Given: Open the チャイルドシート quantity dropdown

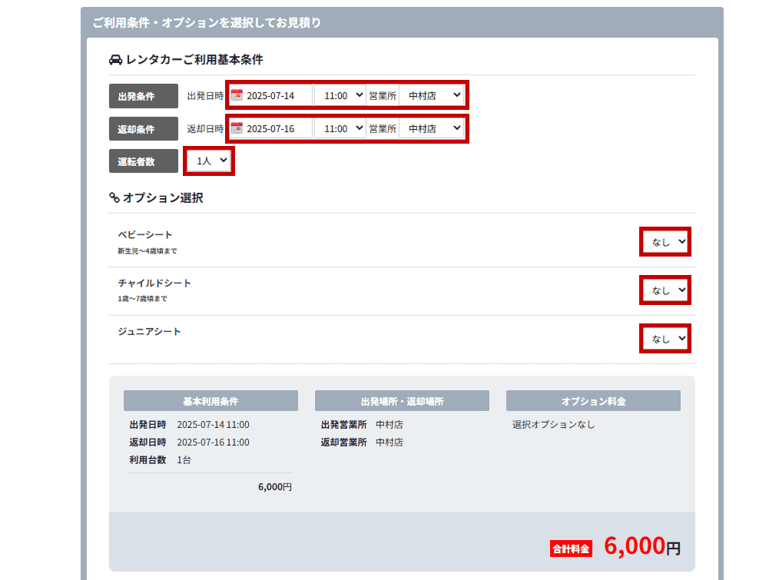Looking at the screenshot, I should [665, 290].
